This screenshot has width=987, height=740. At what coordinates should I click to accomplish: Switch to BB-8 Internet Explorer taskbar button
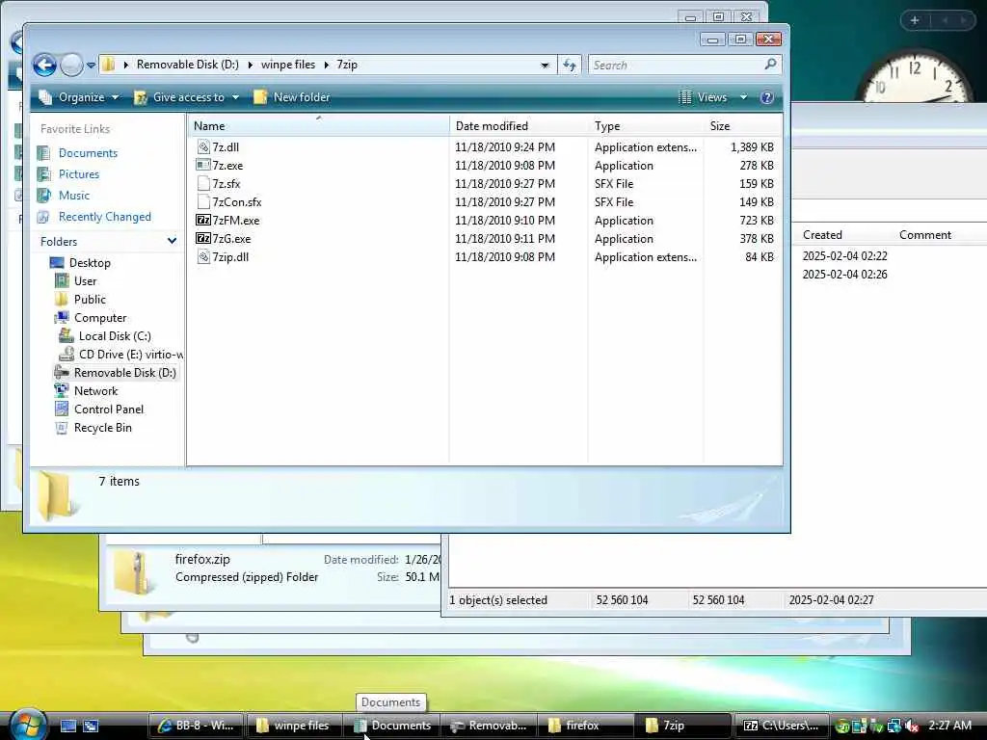click(x=197, y=726)
